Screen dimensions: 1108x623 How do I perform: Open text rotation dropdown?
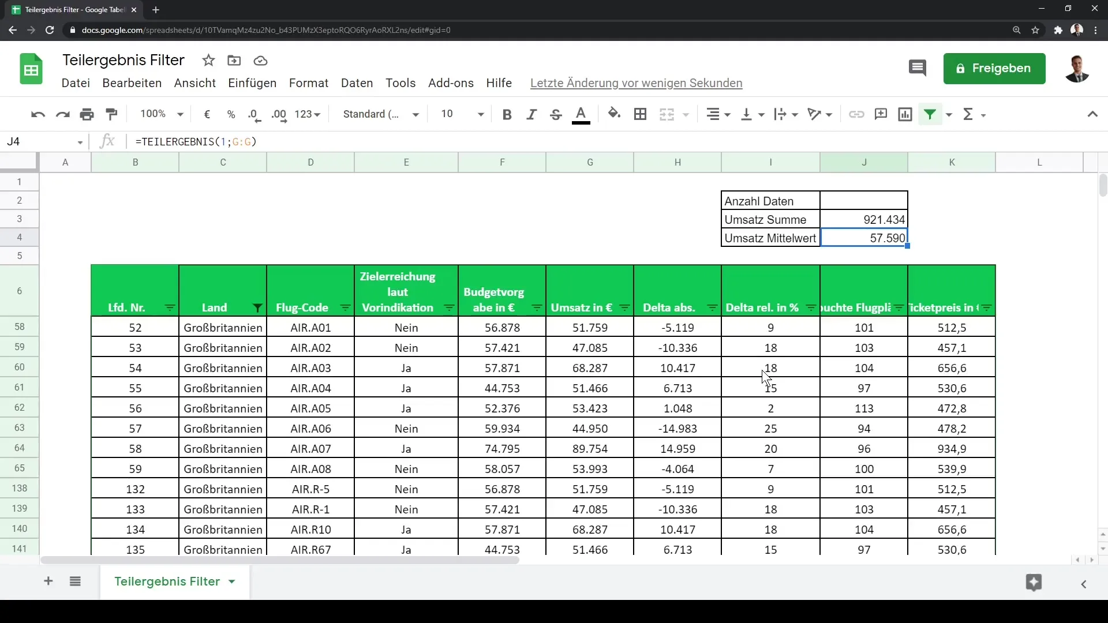(820, 114)
